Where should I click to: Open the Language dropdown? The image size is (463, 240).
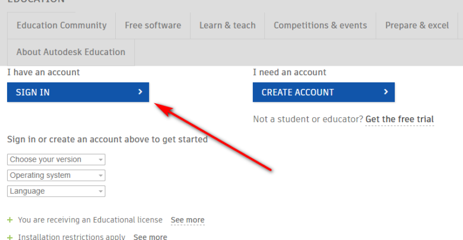56,191
